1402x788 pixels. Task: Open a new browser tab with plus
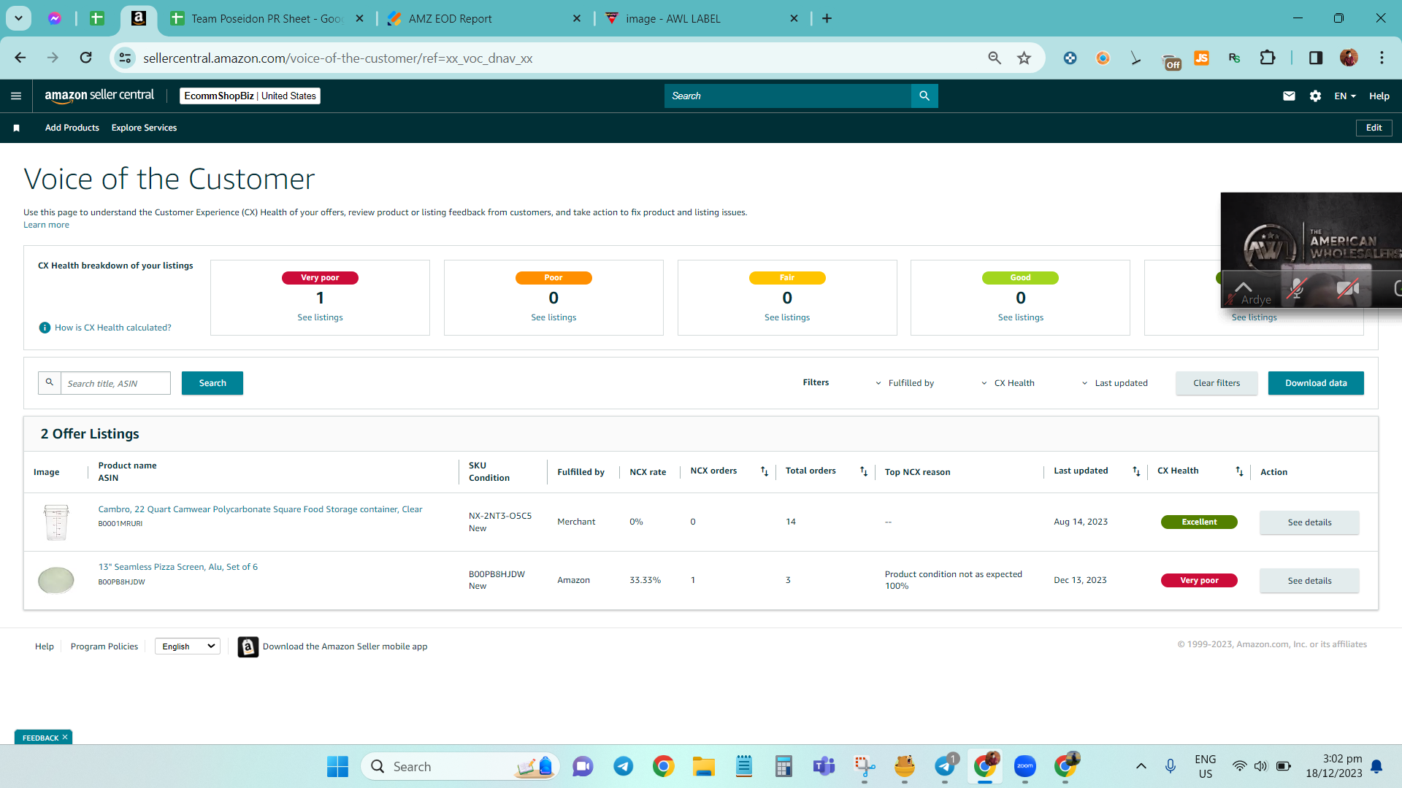coord(827,18)
